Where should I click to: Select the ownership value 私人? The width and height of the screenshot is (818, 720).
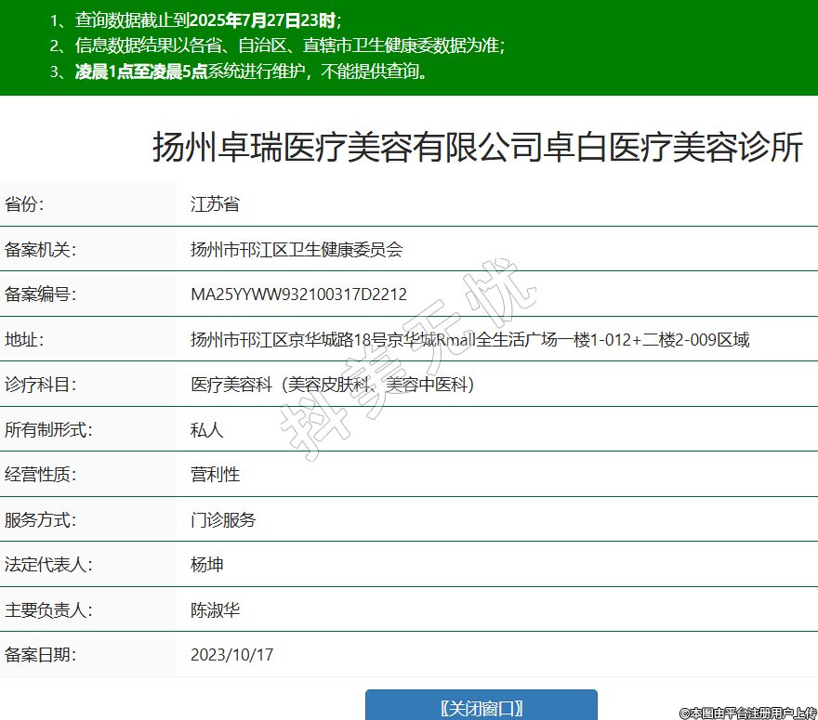[x=206, y=430]
